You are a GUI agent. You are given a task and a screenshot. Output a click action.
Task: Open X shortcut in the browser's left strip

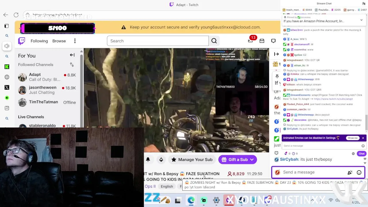pyautogui.click(x=7, y=87)
